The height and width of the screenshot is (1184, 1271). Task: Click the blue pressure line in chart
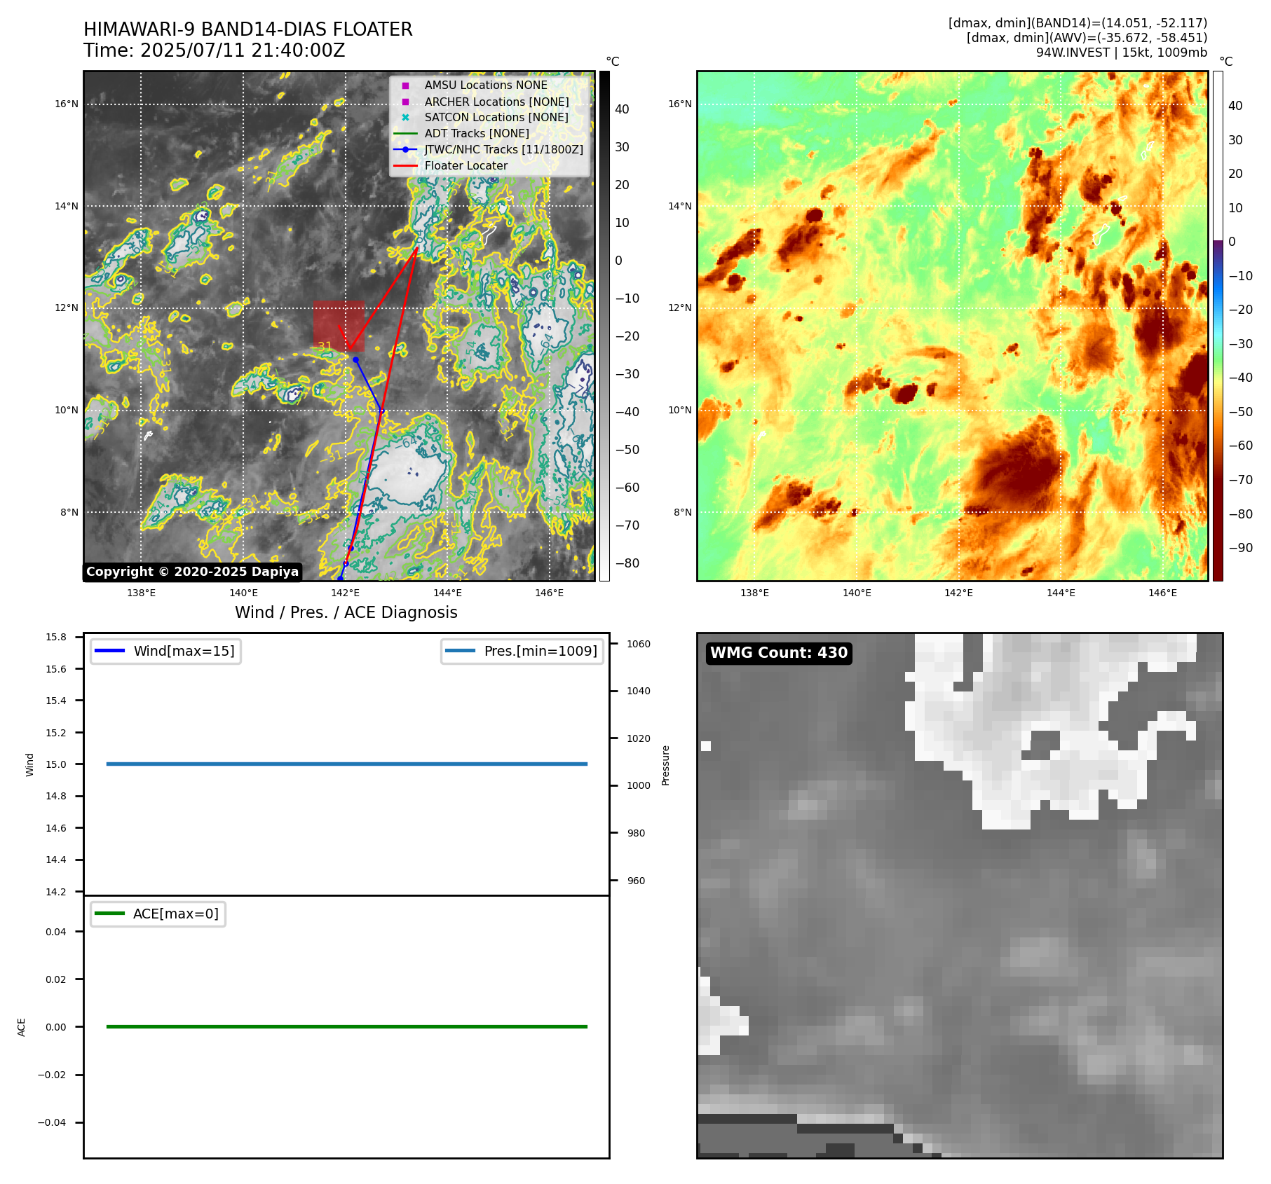(346, 764)
